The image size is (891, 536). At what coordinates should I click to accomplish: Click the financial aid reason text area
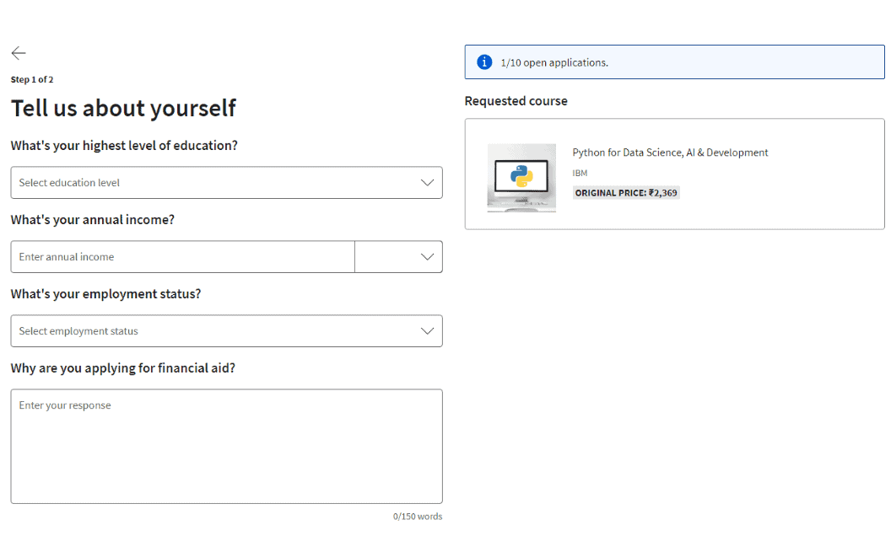coord(226,445)
